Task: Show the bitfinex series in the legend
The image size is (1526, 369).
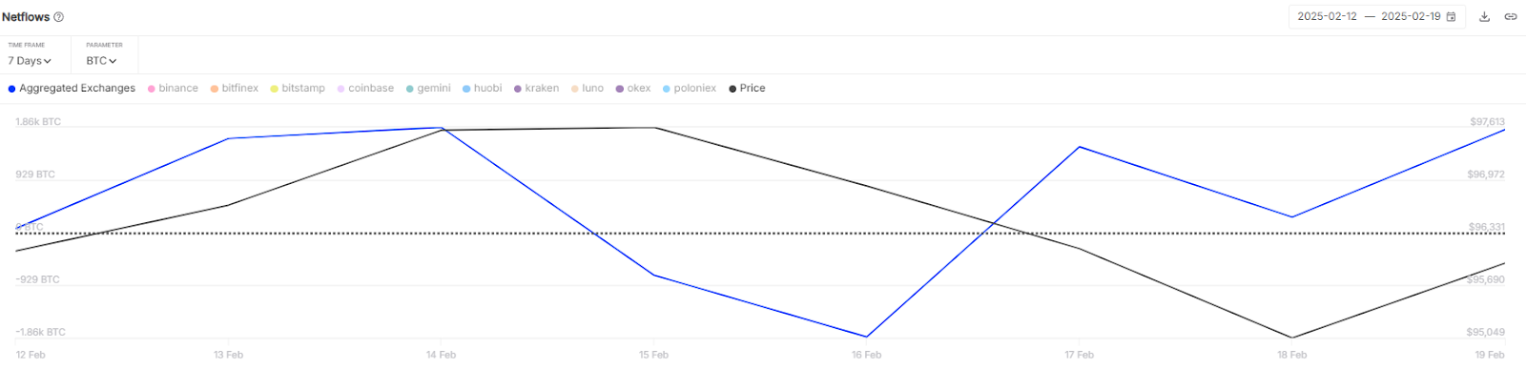Action: click(235, 88)
